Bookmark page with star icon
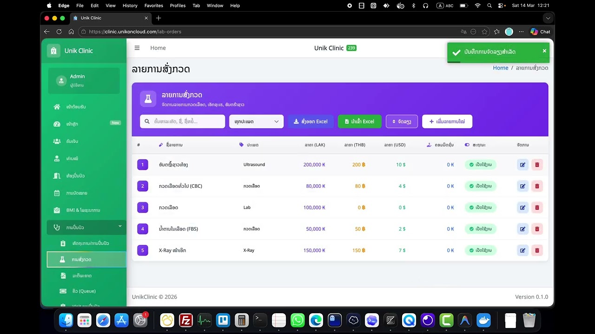The width and height of the screenshot is (595, 334). click(485, 32)
